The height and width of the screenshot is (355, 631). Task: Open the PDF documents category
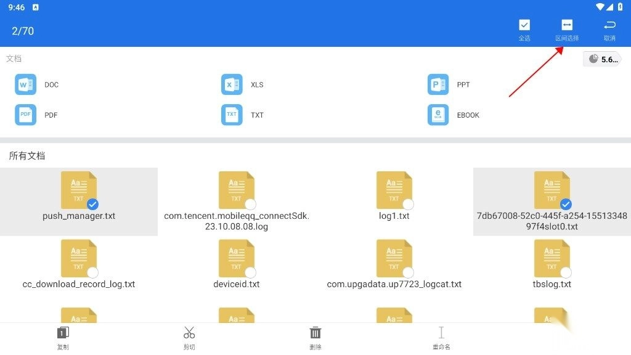25,115
